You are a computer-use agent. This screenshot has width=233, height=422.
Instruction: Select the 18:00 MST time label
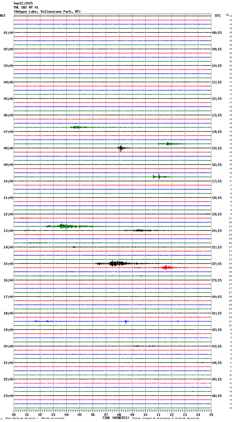[8, 313]
